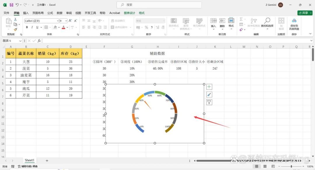Image resolution: width=315 pixels, height=170 pixels.
Task: Click the Save icon in title bar
Action: (11, 5)
